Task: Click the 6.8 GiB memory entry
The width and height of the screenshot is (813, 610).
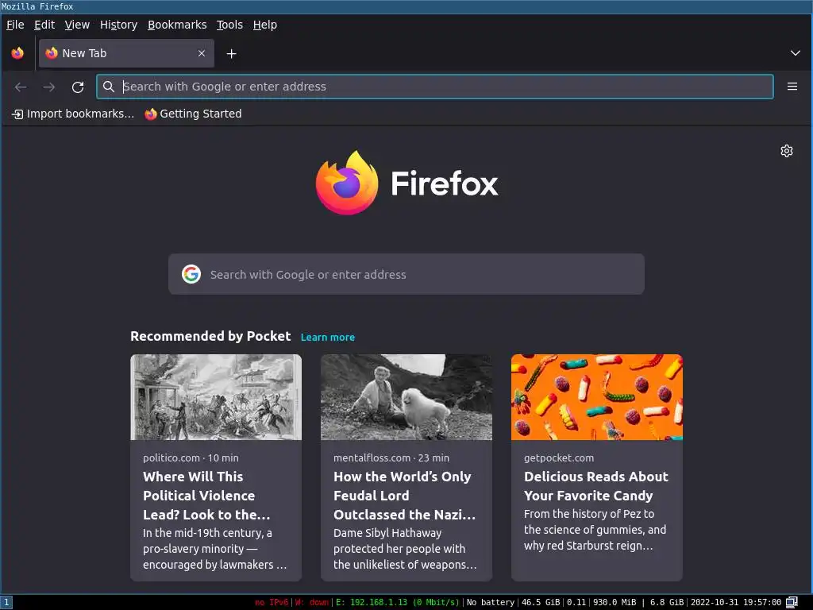Action: point(667,602)
